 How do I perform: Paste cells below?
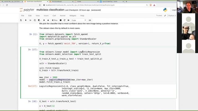pyautogui.click(x=39, y=20)
